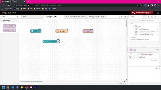Expand the Shifts flow in outline
The height and width of the screenshot is (90, 161).
[x=134, y=26]
